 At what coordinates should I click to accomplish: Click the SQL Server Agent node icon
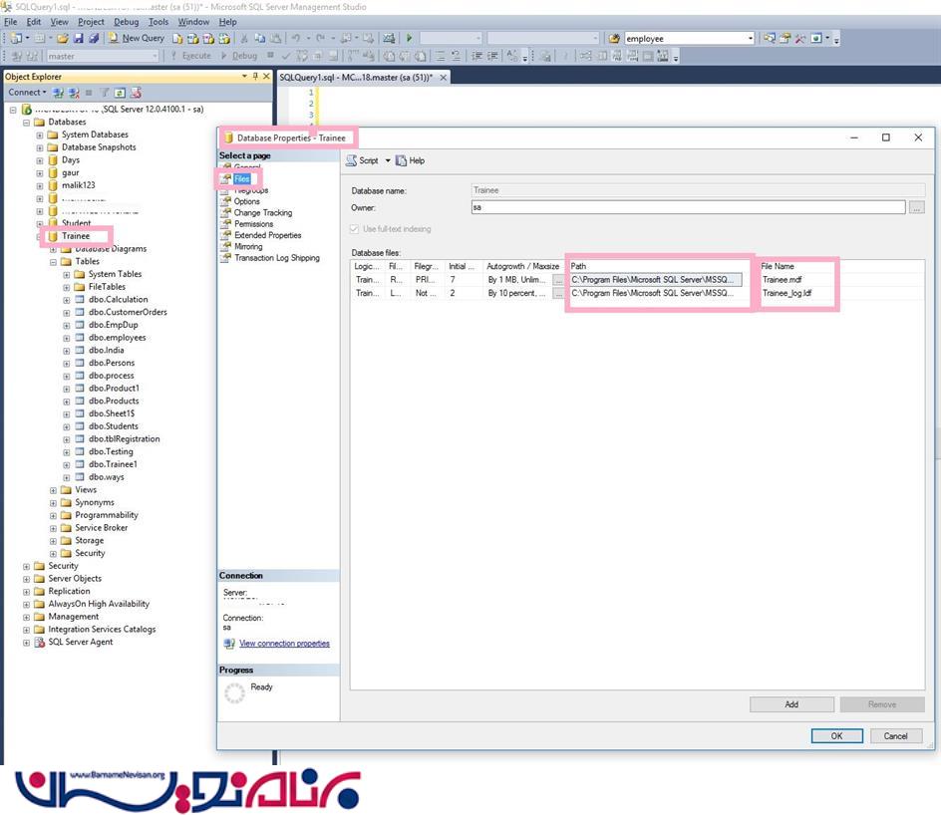[40, 642]
